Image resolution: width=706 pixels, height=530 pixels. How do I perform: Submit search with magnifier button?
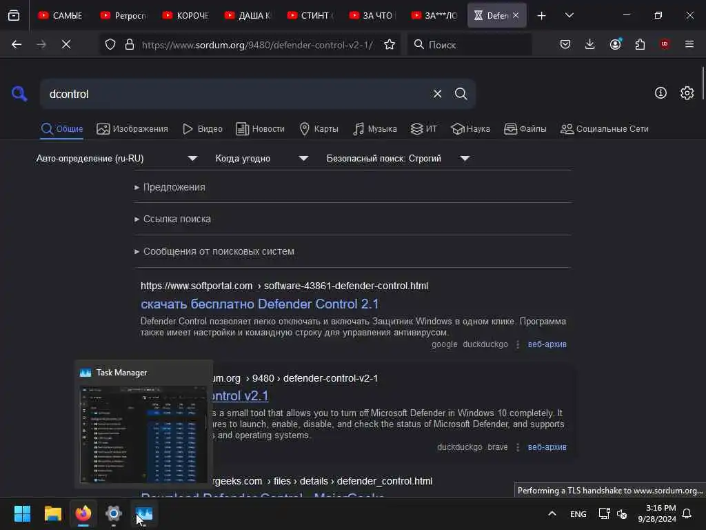461,94
